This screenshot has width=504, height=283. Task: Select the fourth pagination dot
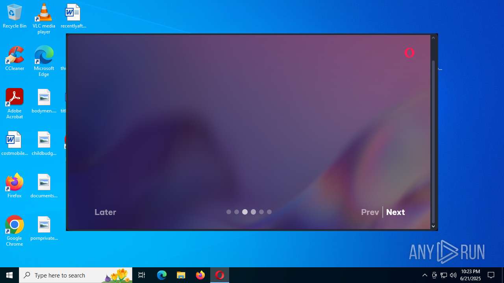(253, 212)
